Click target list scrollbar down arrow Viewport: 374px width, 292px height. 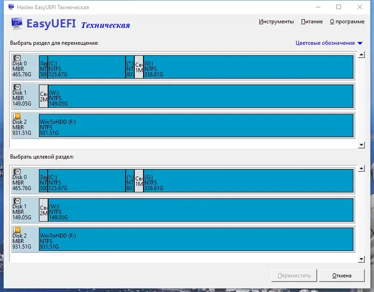[361, 259]
